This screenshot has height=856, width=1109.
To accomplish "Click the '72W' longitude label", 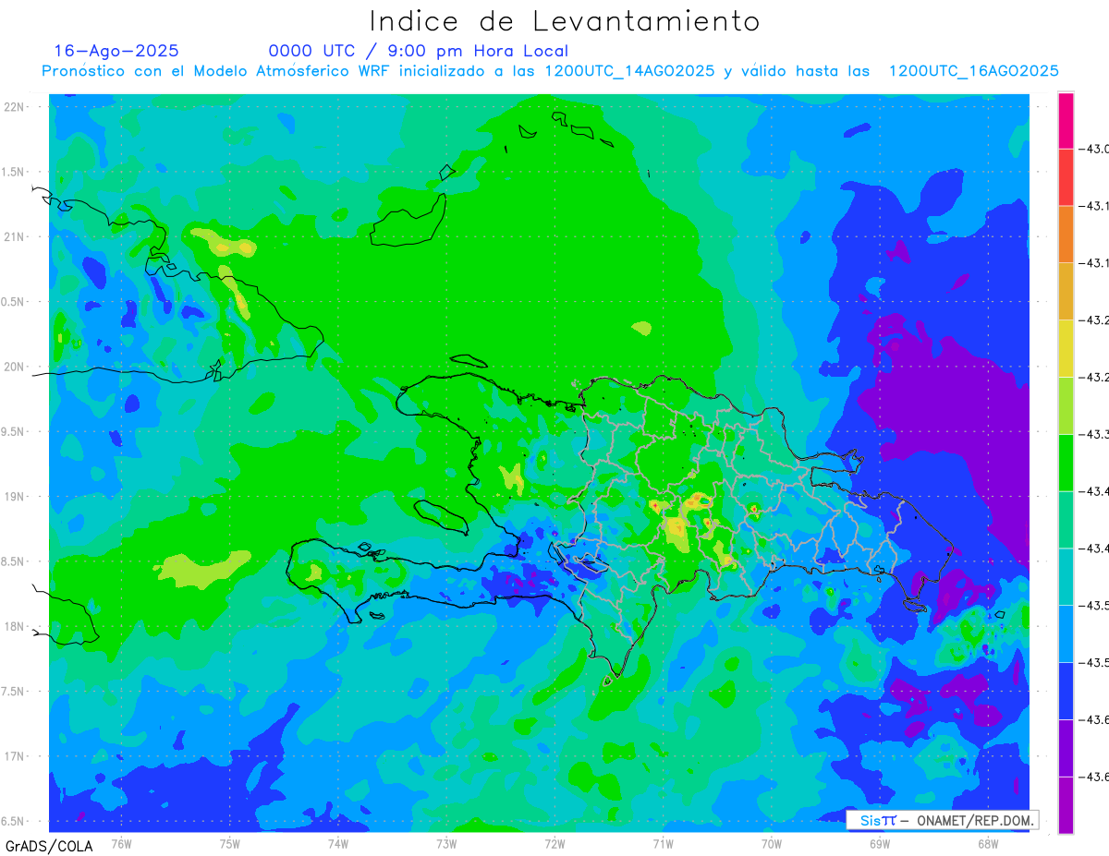I will tap(554, 843).
